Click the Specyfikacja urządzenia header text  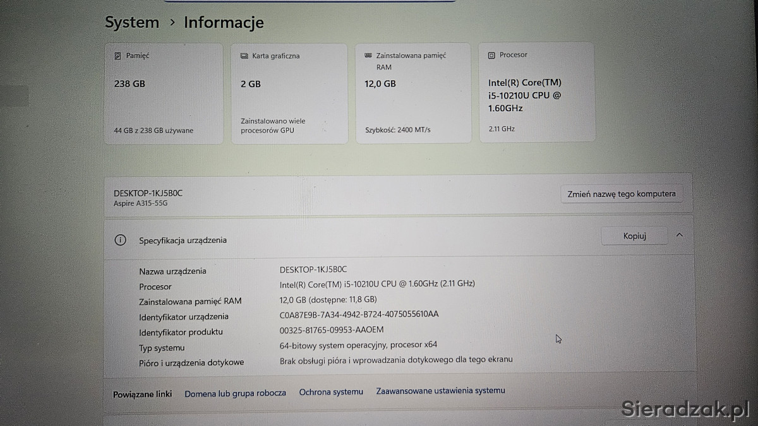(183, 240)
